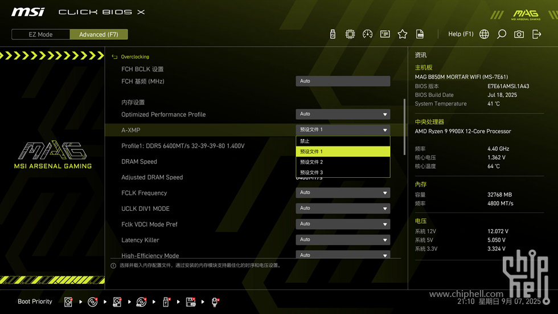
Task: Click the 内存设置 section heading
Action: click(133, 103)
